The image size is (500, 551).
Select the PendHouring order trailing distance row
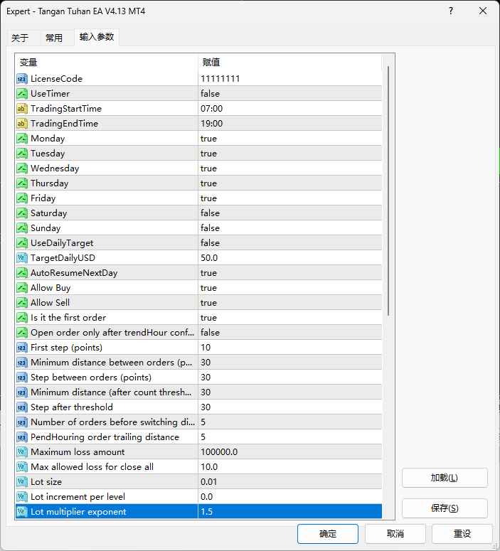pos(198,437)
